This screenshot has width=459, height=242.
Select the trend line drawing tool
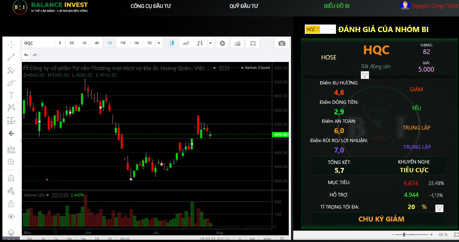[x=11, y=57]
